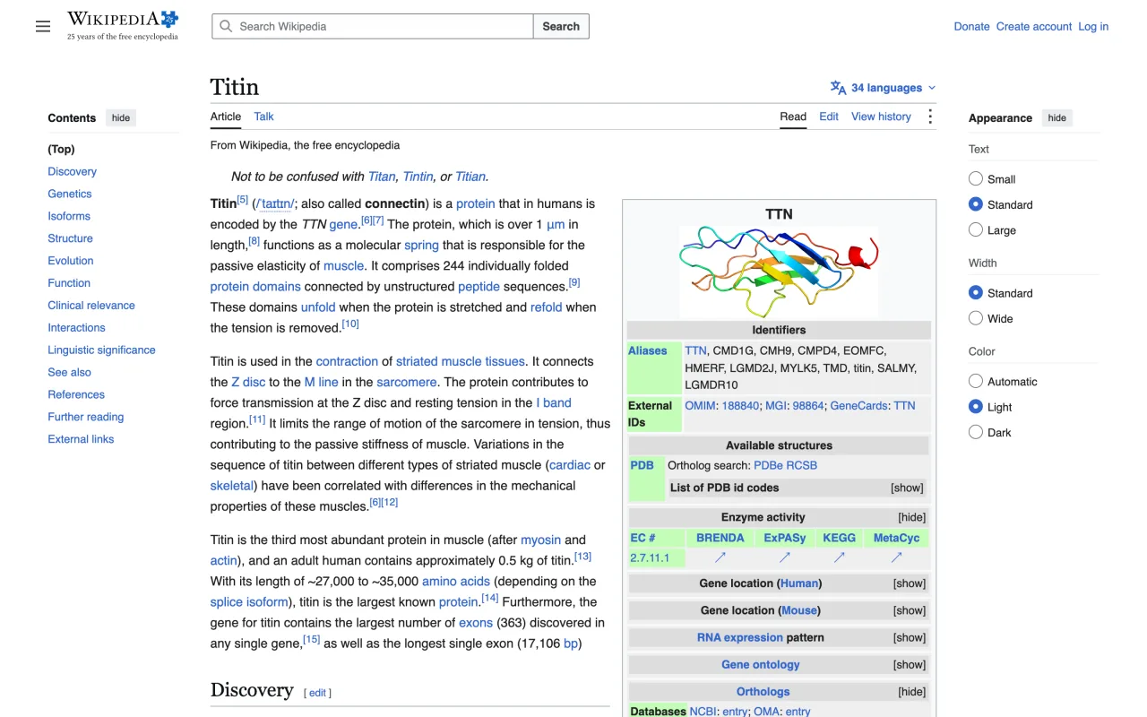The image size is (1147, 717).
Task: Jump to Discovery in Contents
Action: [72, 171]
